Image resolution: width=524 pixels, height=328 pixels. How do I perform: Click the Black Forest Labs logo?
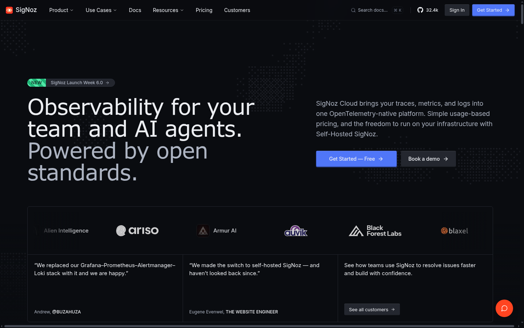[375, 231]
